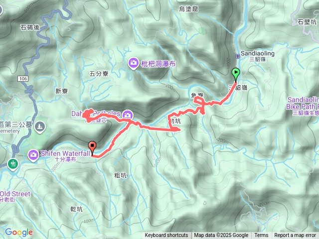This screenshot has width=319, height=239.
Task: Click the 枇杷洞瀑布 place label
Action: click(158, 64)
